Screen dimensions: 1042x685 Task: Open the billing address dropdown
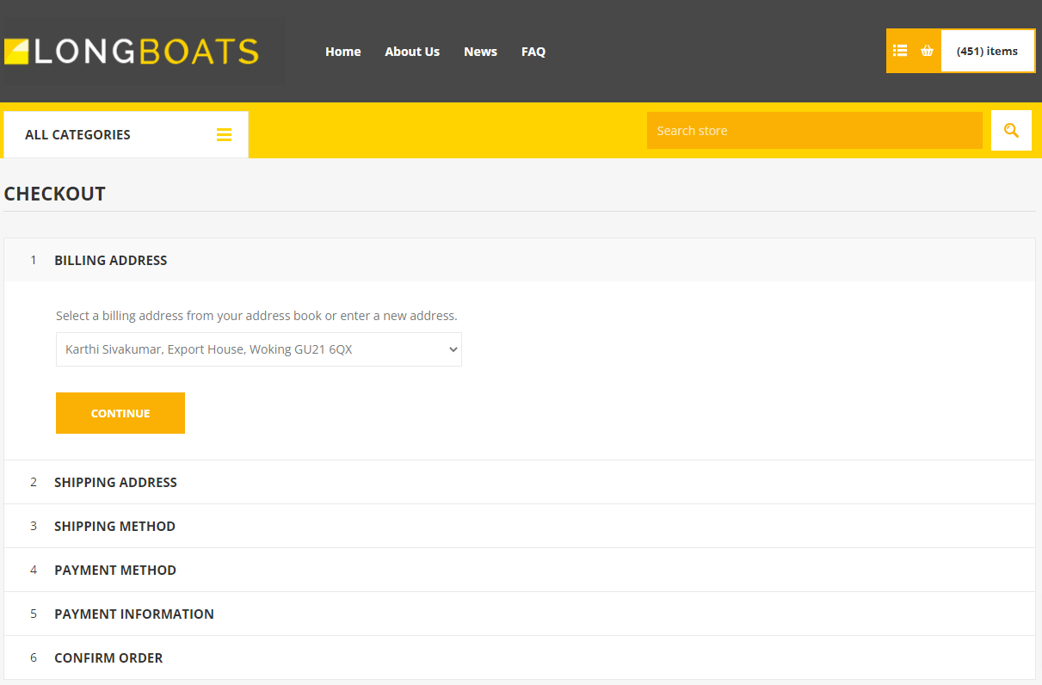(258, 349)
